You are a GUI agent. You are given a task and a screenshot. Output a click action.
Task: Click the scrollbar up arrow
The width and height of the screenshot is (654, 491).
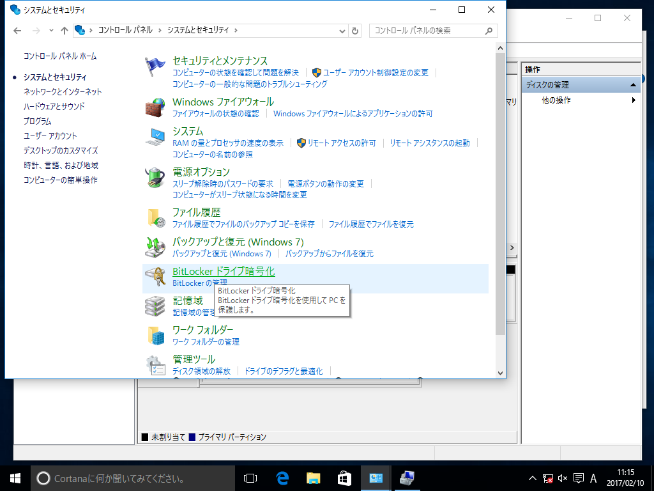point(501,49)
